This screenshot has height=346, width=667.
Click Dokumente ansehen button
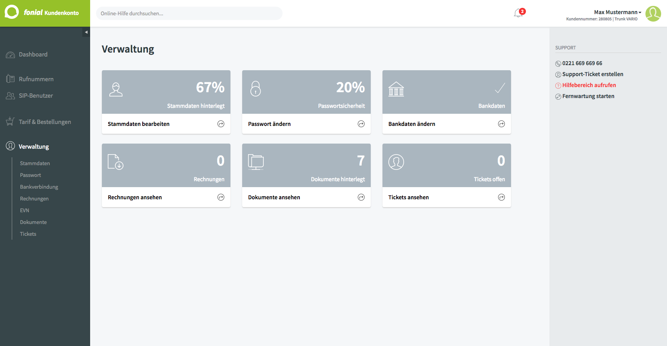pyautogui.click(x=306, y=197)
